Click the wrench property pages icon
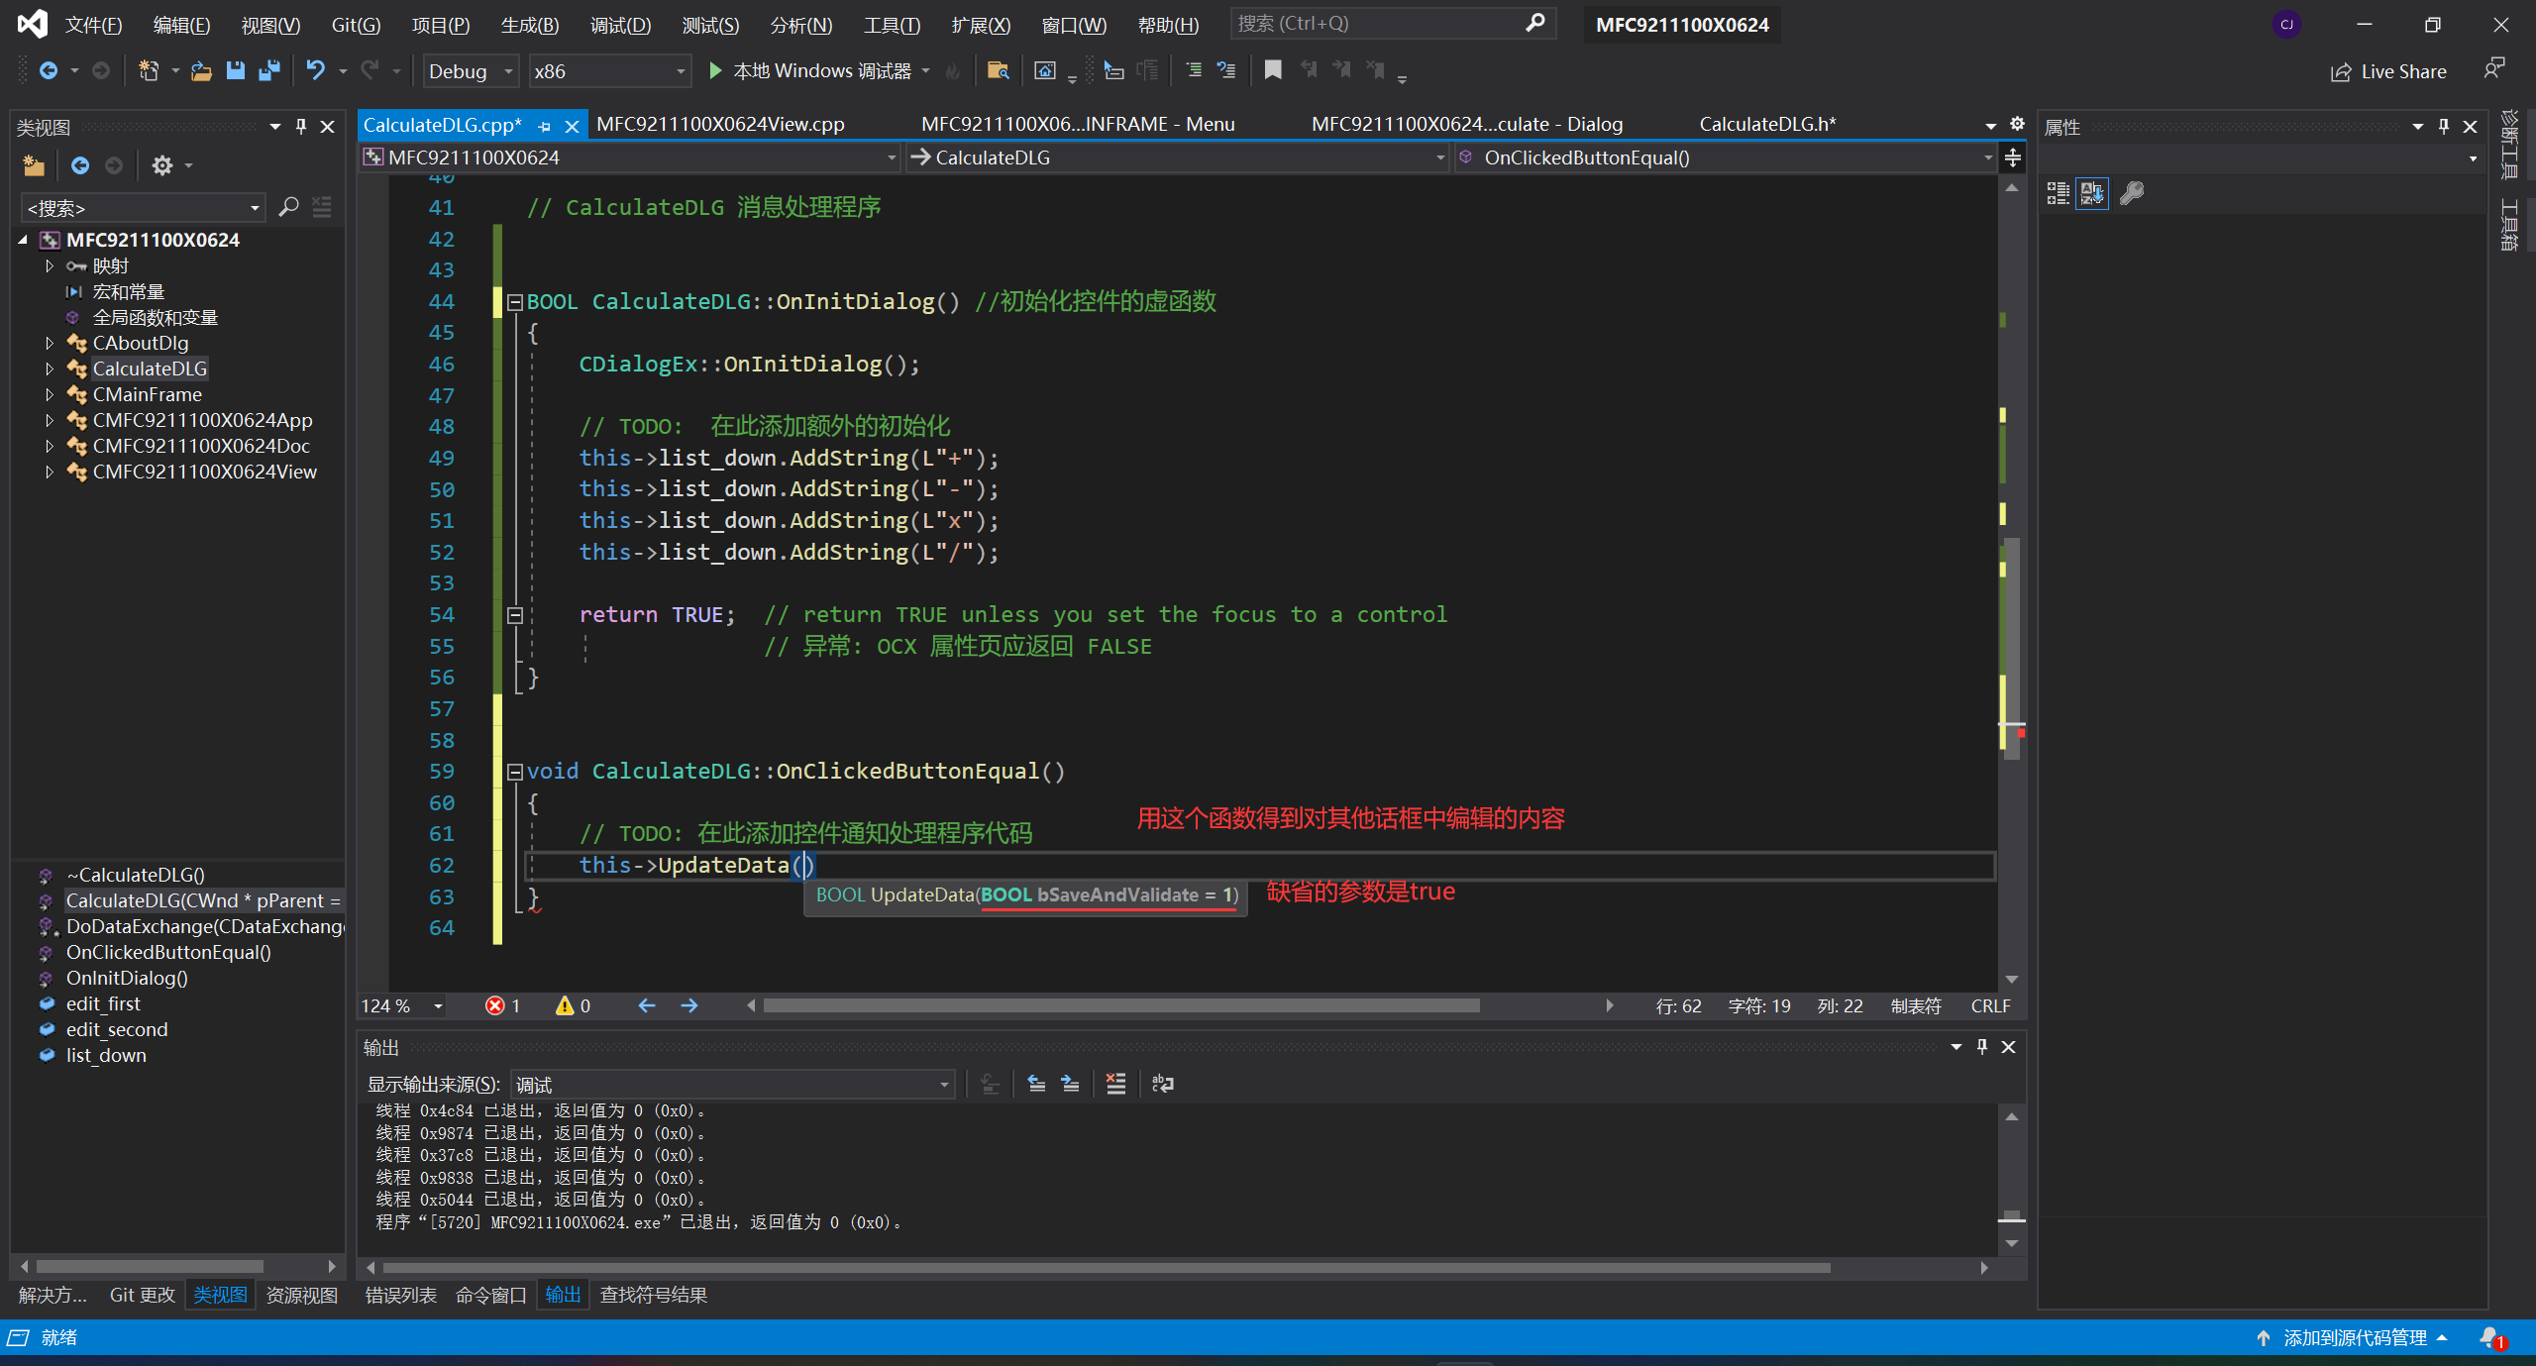 pyautogui.click(x=2132, y=193)
